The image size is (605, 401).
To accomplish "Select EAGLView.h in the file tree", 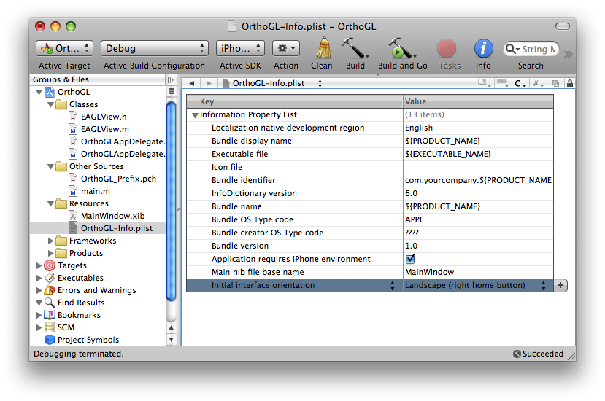I will 104,117.
